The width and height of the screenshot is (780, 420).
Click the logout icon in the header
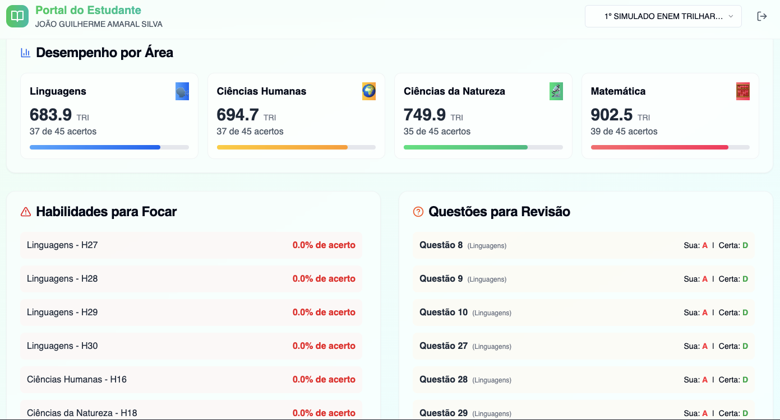coord(761,16)
